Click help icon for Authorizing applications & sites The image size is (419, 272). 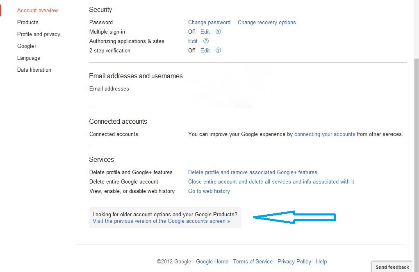tap(206, 41)
